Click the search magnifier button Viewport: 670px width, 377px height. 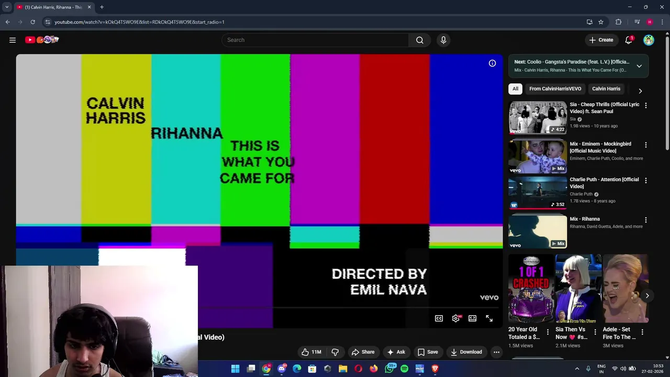click(420, 40)
